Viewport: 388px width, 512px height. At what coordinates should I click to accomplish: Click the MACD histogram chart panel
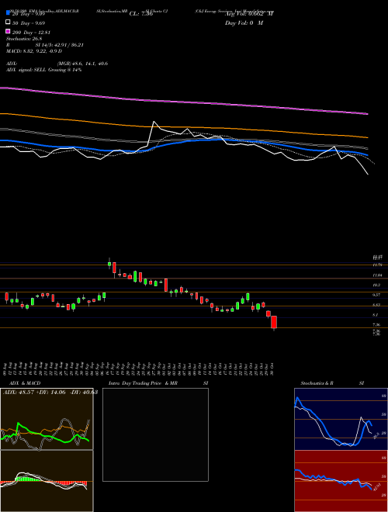click(47, 481)
